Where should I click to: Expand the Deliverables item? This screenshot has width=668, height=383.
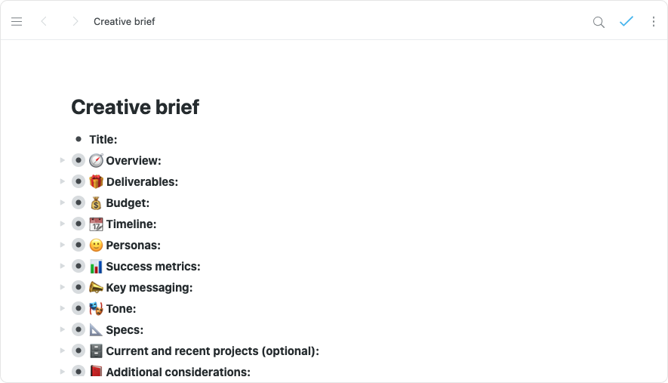[x=63, y=182]
